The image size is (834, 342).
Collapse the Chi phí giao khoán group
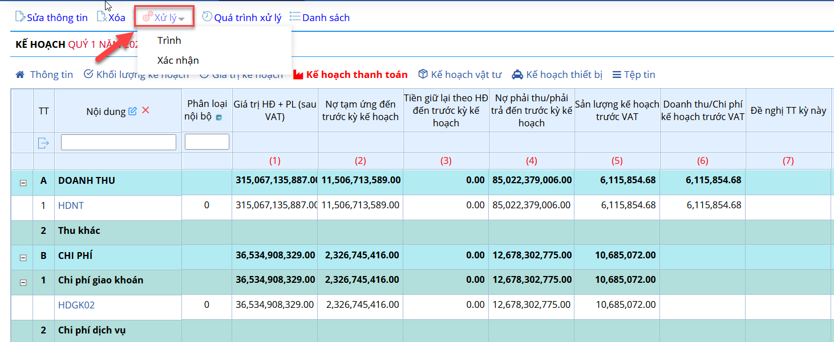[x=23, y=282]
